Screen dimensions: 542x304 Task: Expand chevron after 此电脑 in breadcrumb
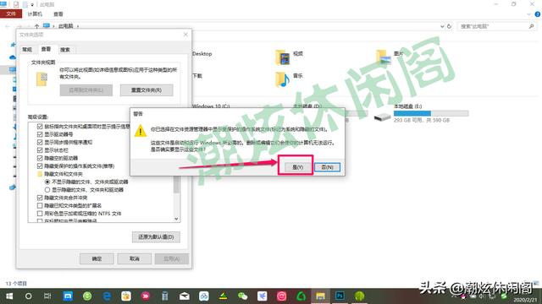pyautogui.click(x=78, y=26)
